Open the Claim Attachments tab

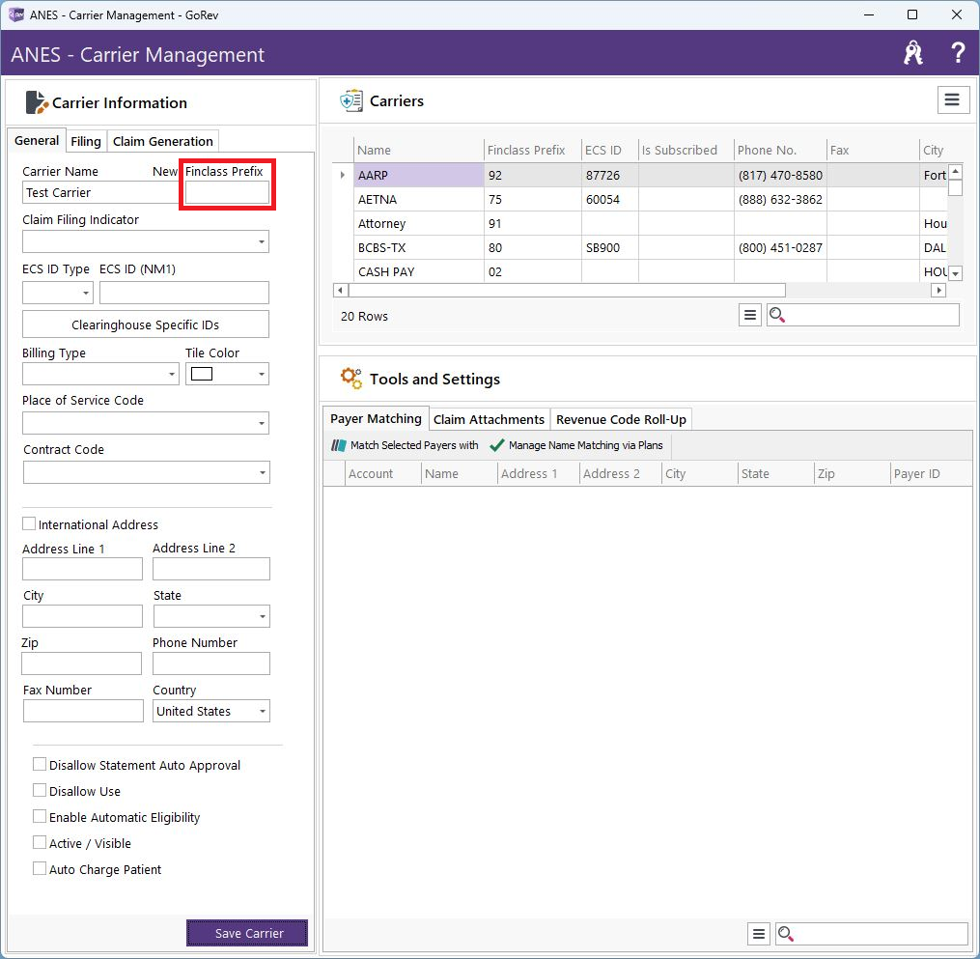click(489, 419)
